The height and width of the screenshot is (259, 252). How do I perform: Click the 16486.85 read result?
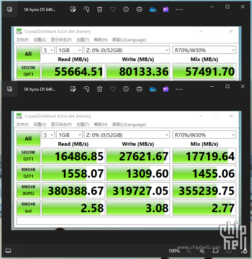coord(73,156)
